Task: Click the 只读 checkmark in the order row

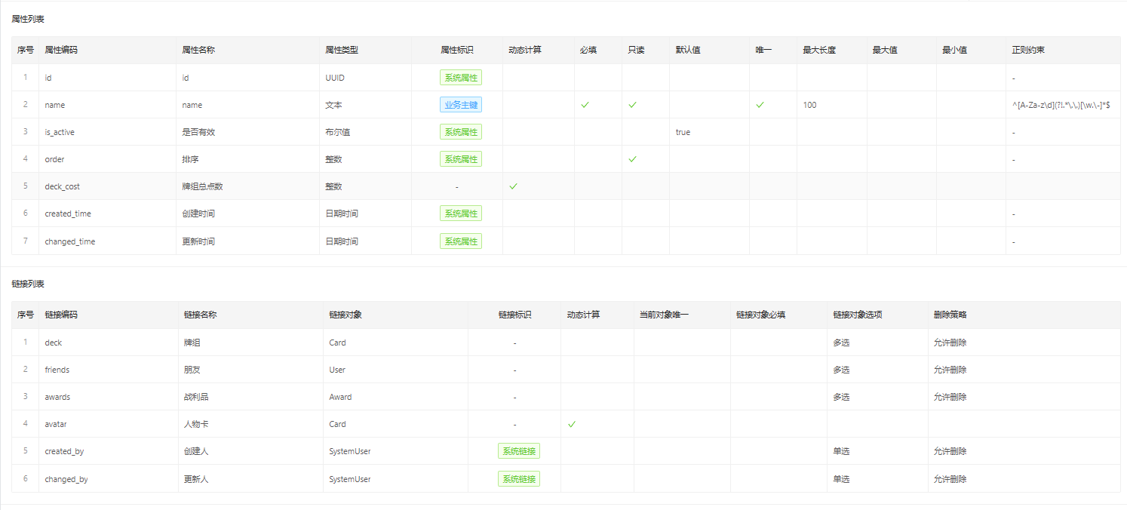Action: pos(632,159)
